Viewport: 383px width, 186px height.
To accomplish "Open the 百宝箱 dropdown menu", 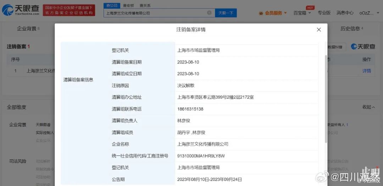I will 302,13.
